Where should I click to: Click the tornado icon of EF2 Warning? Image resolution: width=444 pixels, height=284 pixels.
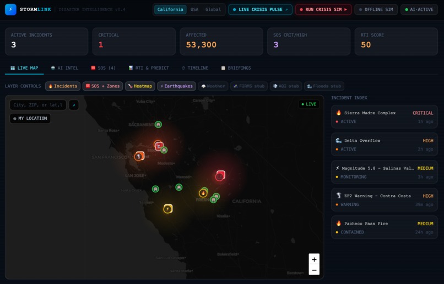click(x=338, y=196)
